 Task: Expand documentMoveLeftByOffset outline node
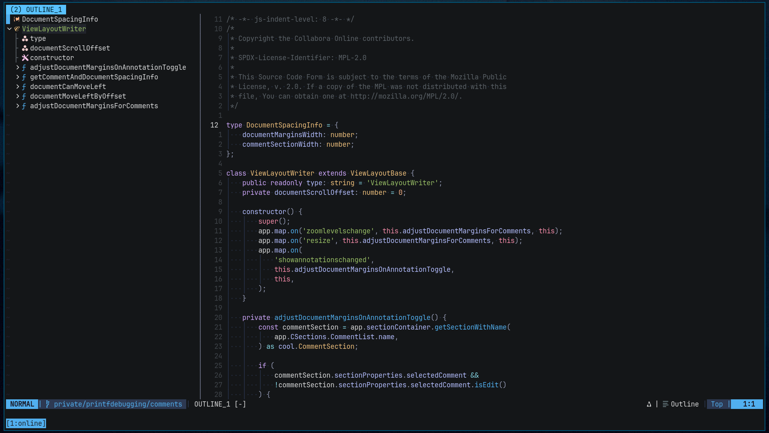(x=18, y=96)
